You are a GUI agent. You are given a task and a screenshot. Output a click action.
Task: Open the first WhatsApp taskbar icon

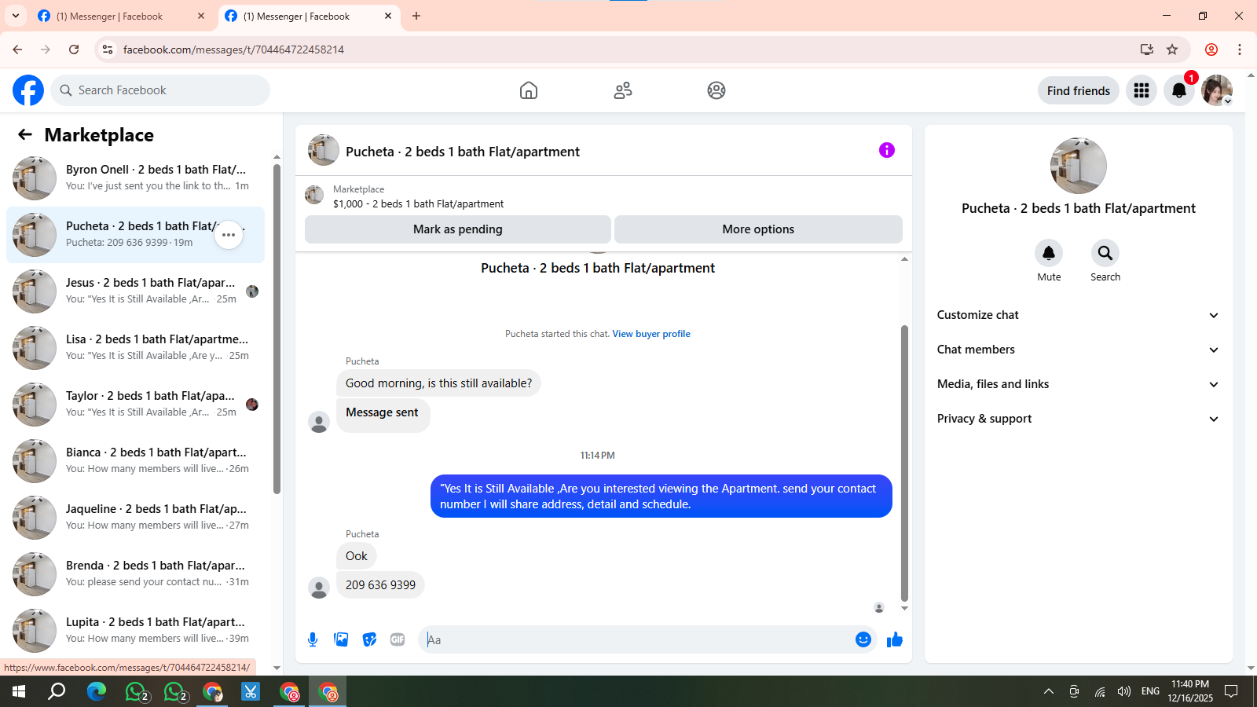[x=137, y=691]
